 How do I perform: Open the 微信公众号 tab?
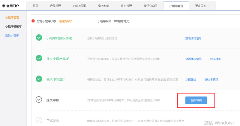tap(151, 6)
